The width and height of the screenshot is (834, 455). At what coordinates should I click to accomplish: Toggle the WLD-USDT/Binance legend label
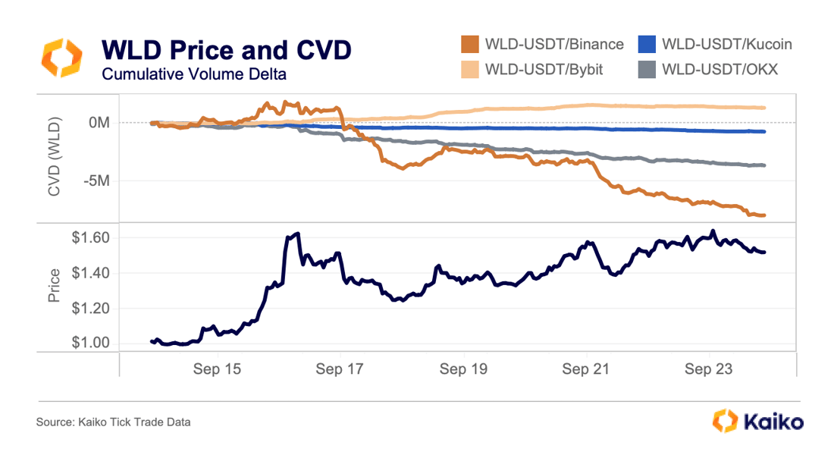coord(554,44)
